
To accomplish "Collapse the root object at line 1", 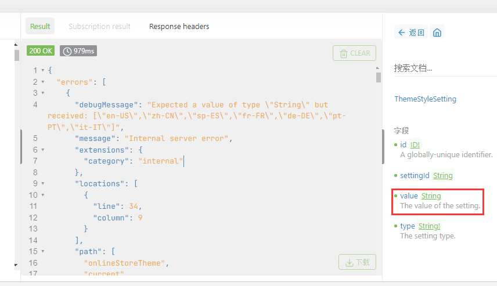I will (x=43, y=71).
